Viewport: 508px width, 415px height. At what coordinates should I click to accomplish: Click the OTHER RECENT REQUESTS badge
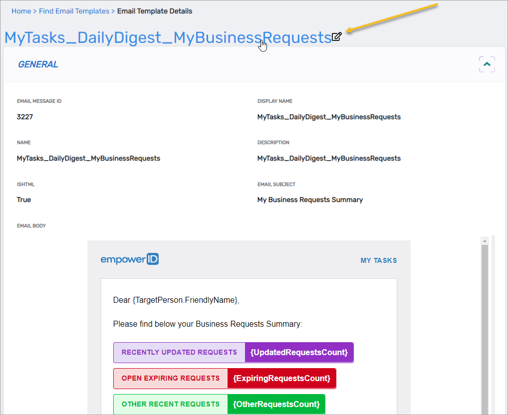pos(170,404)
